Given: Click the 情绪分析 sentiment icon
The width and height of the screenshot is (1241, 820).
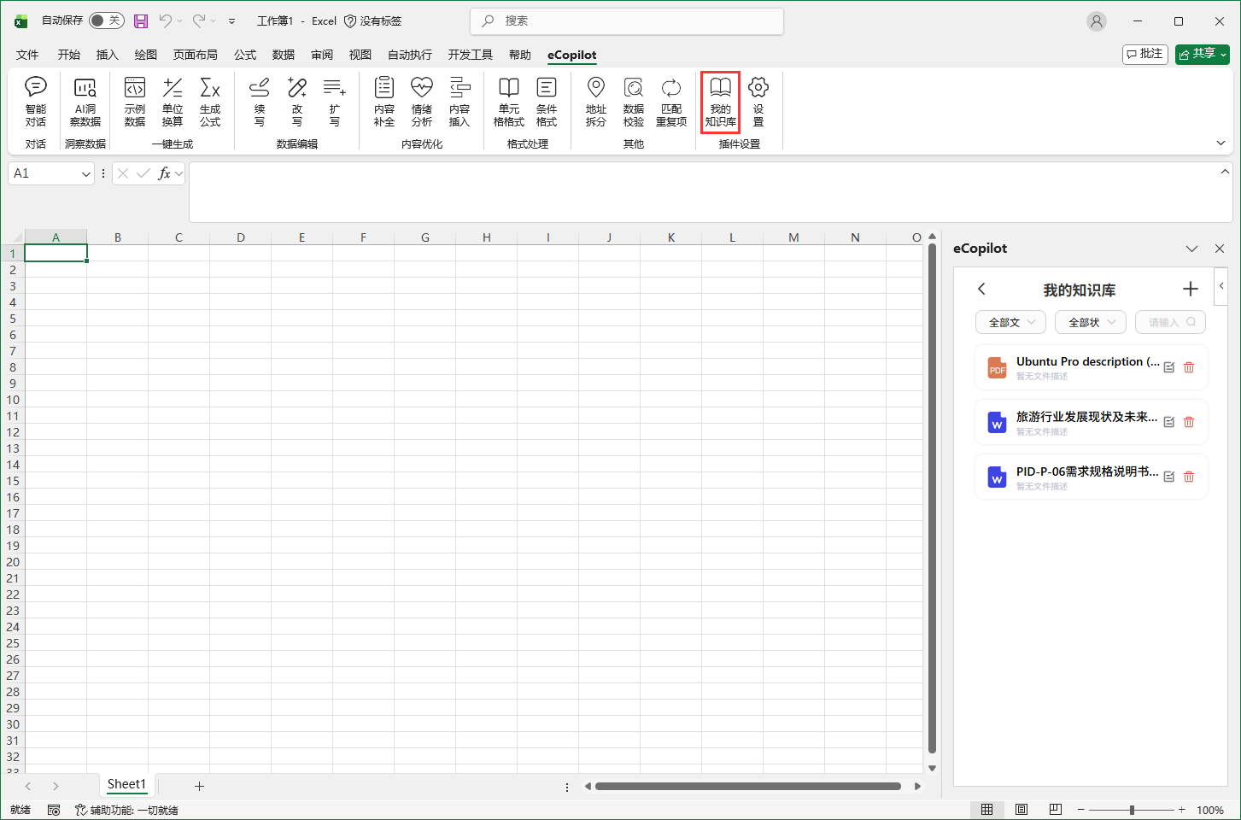Looking at the screenshot, I should tap(422, 101).
